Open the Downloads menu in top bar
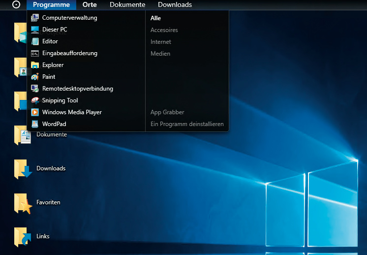Screen dimensions: 367x255 coord(175,5)
